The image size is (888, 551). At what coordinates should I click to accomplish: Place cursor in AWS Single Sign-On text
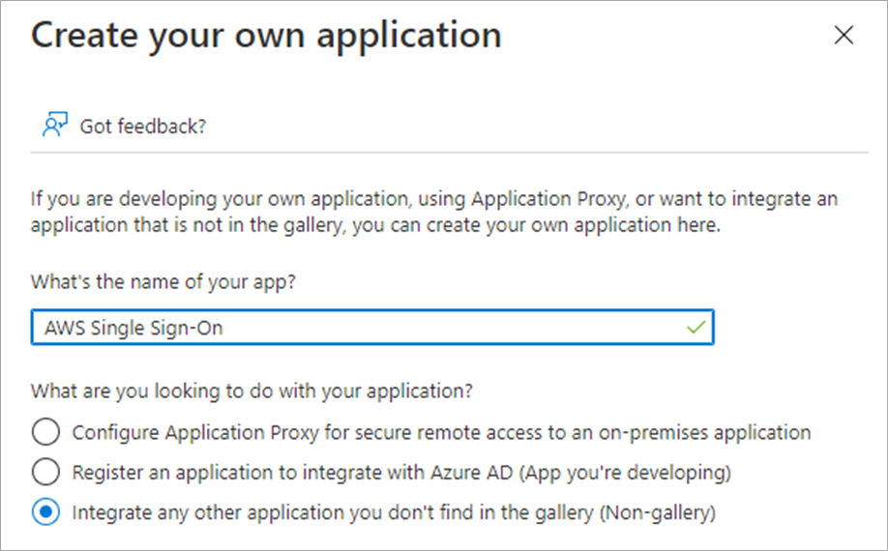coord(133,328)
